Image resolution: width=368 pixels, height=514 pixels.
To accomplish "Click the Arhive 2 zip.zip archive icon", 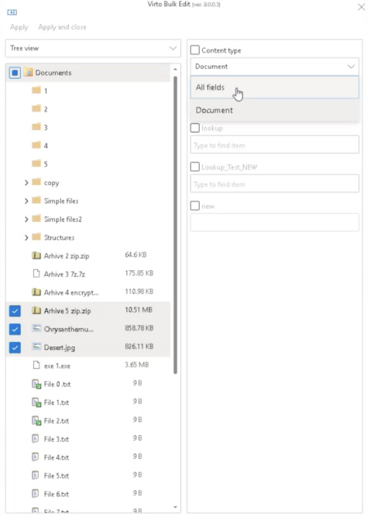I will point(36,255).
